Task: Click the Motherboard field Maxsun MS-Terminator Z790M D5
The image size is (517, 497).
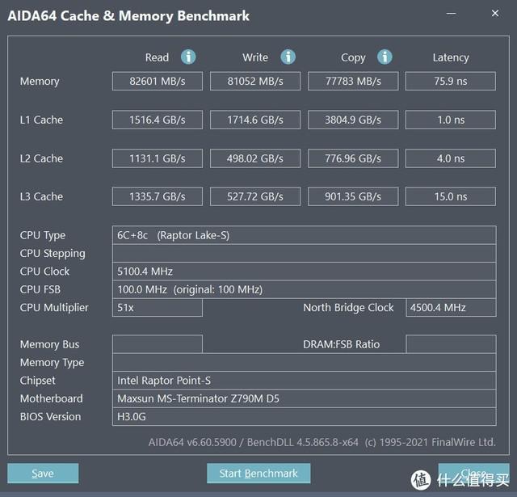Action: (x=305, y=398)
